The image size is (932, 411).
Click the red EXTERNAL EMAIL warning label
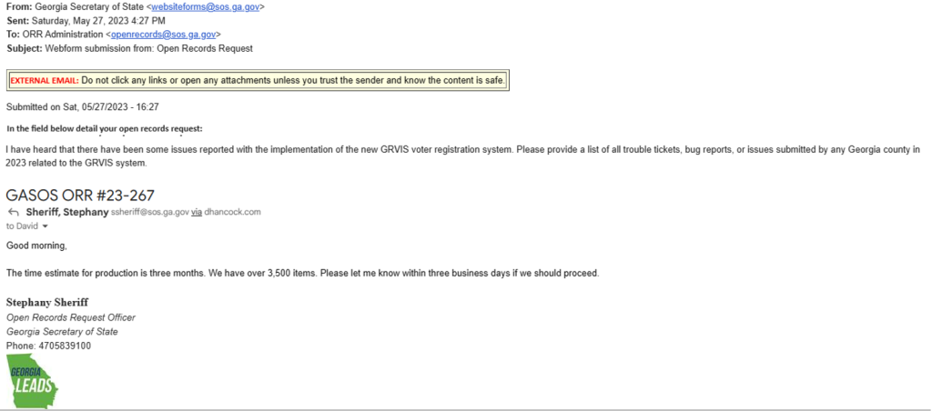[45, 80]
